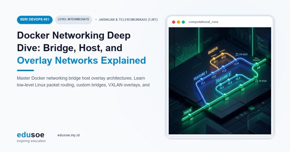Click the PULL REQUEST label in diagram
Viewport: 290px width, 152px height.
tap(257, 59)
